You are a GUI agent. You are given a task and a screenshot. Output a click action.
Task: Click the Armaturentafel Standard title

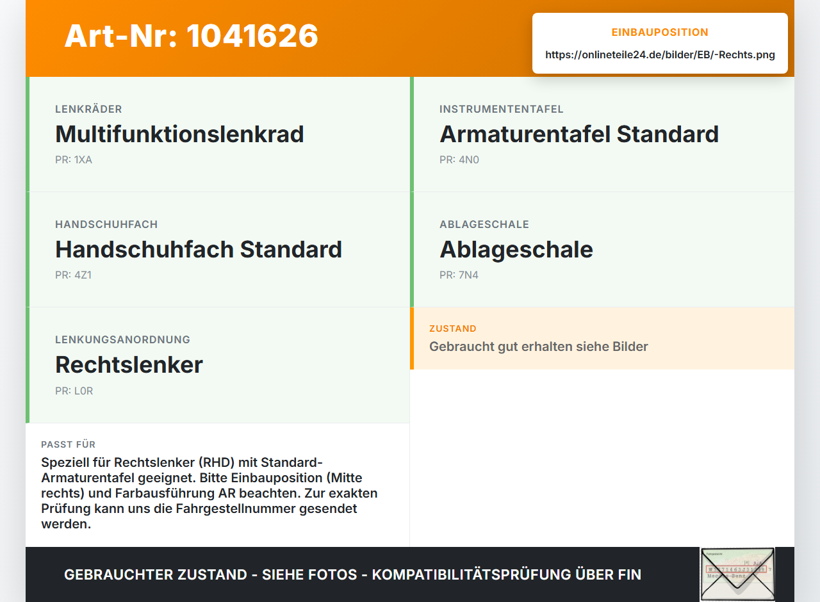pos(579,134)
